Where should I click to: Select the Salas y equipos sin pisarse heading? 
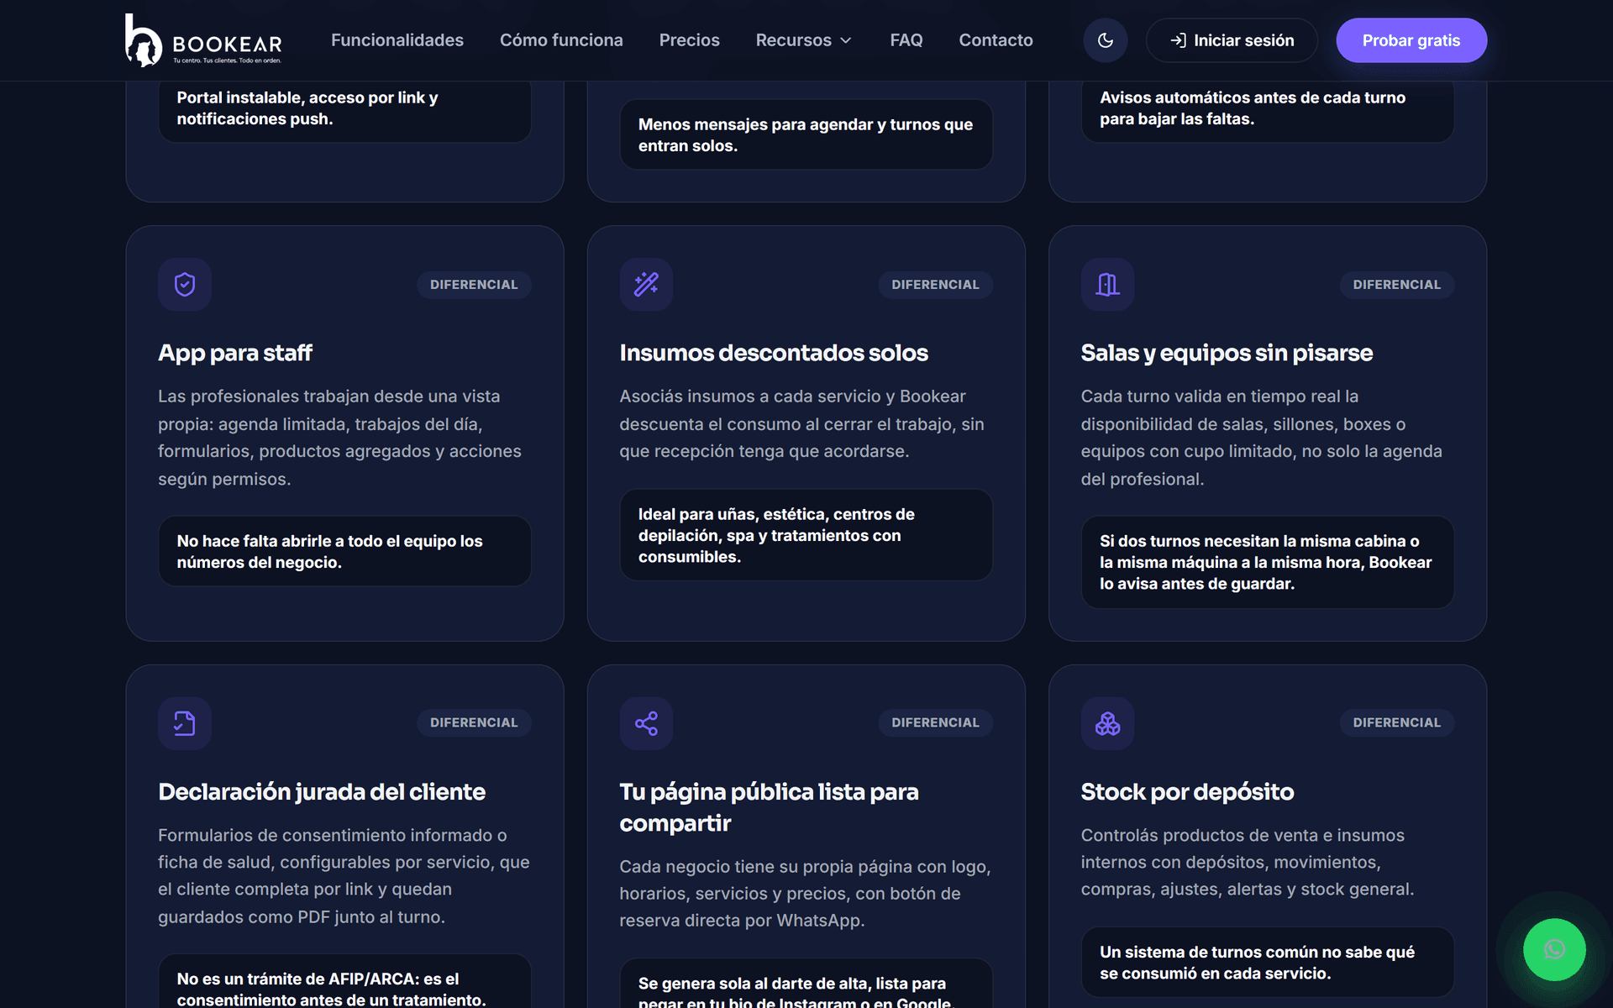tap(1227, 353)
